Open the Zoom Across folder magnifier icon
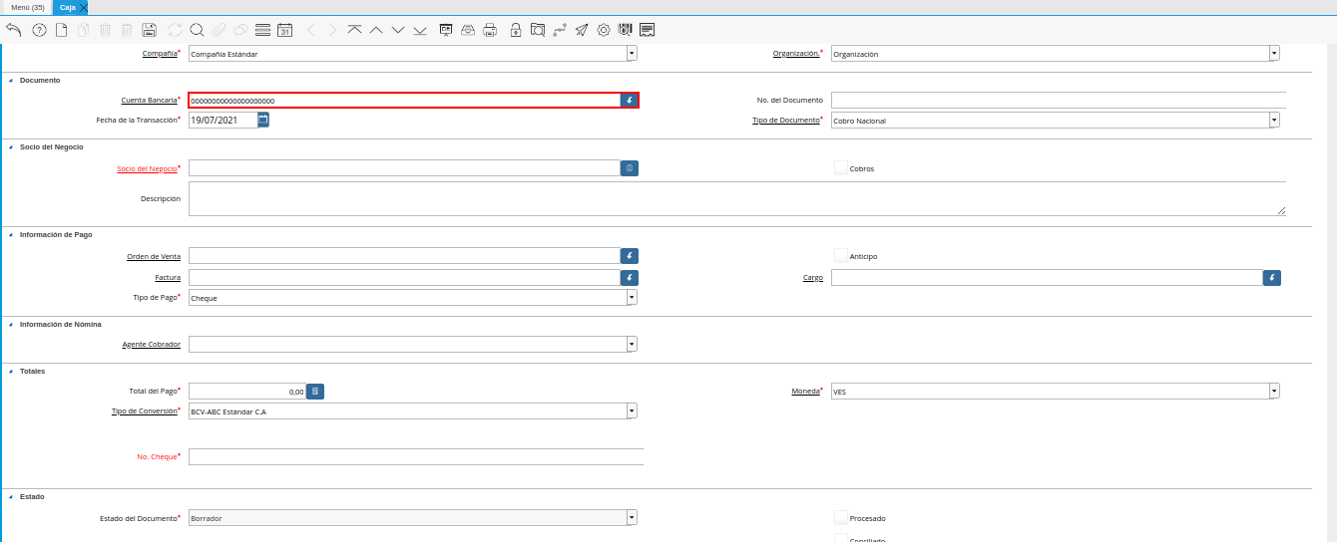The width and height of the screenshot is (1337, 542). (x=538, y=30)
